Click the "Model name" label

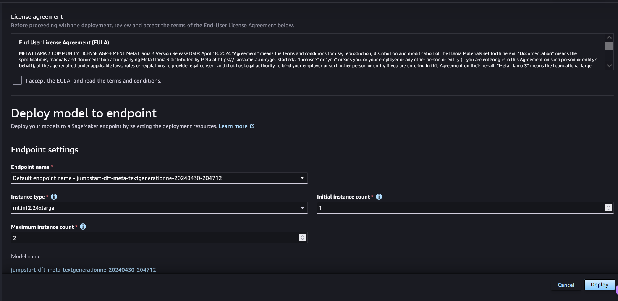coord(26,256)
